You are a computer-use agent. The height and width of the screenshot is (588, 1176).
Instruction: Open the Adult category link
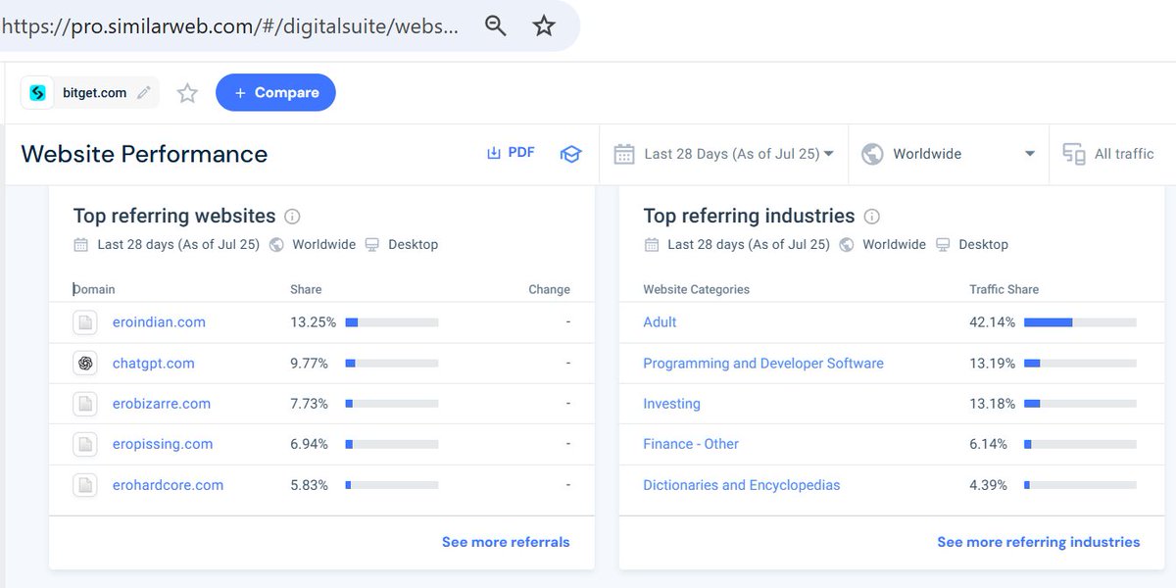(x=660, y=322)
